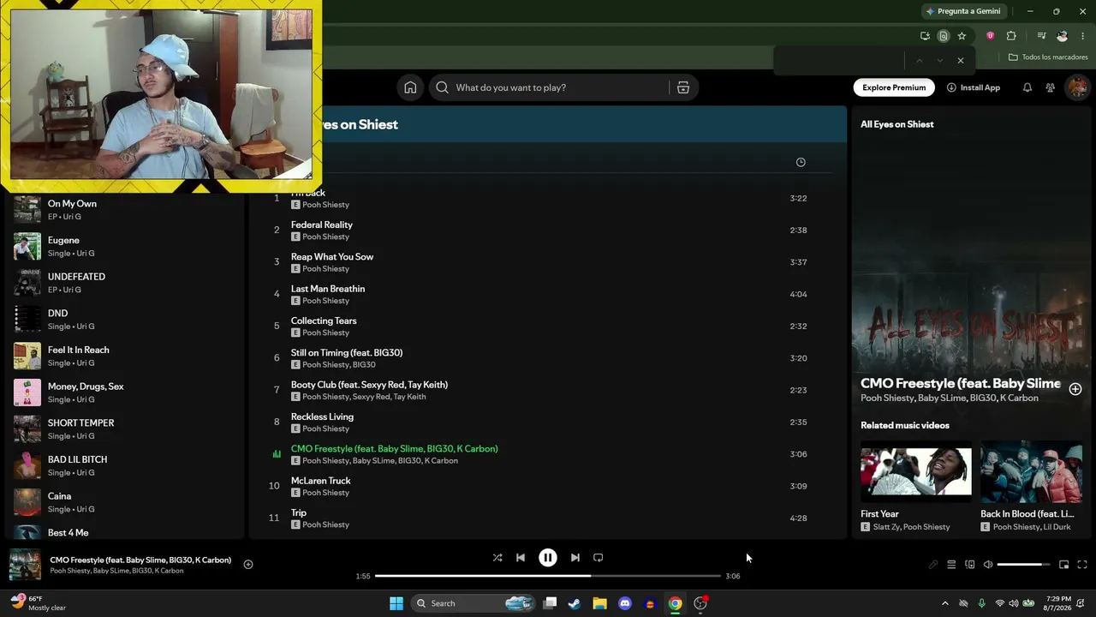Screen dimensions: 1096x617
Task: Skip to the next track
Action: coord(575,558)
